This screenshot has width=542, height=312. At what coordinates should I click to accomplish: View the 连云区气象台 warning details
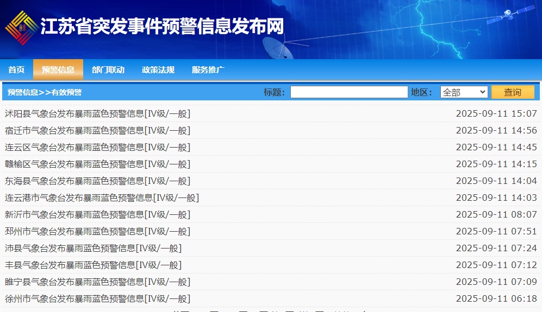coord(97,148)
